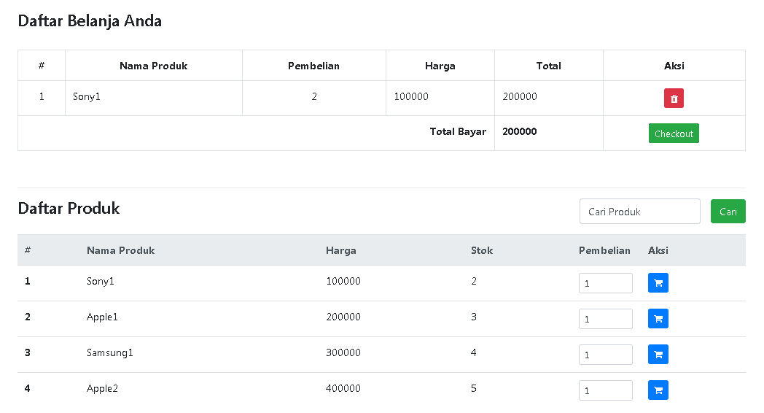Image resolution: width=764 pixels, height=413 pixels.
Task: Click the Daftar Produk heading
Action: coord(69,208)
